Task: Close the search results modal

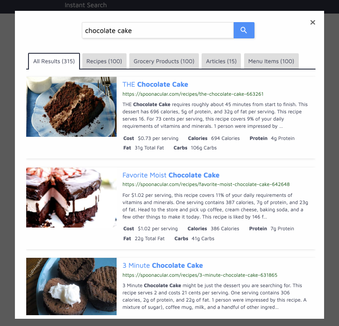Action: (313, 22)
